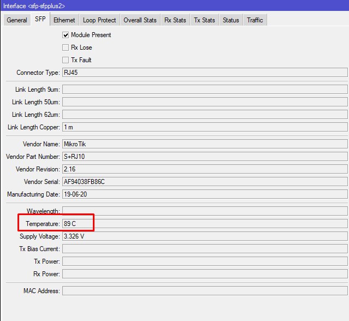Click the Vendor Serial field
Image resolution: width=349 pixels, height=321 pixels.
pyautogui.click(x=205, y=182)
